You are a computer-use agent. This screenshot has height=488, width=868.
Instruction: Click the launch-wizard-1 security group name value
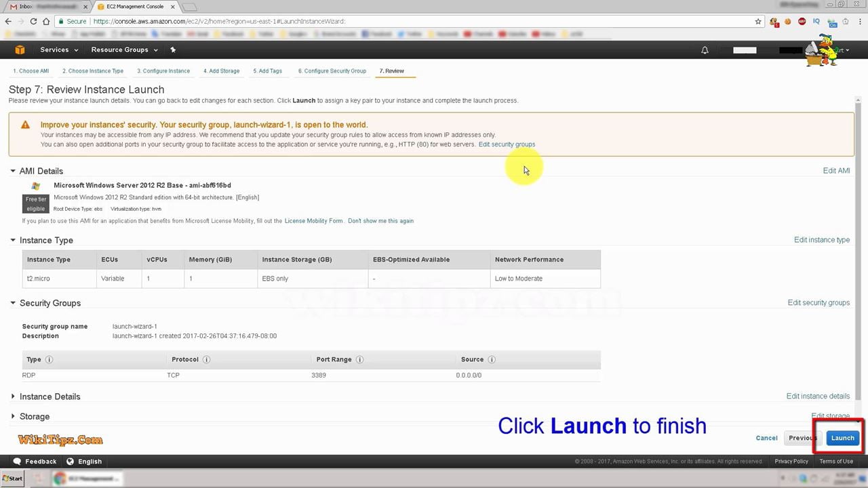(134, 327)
